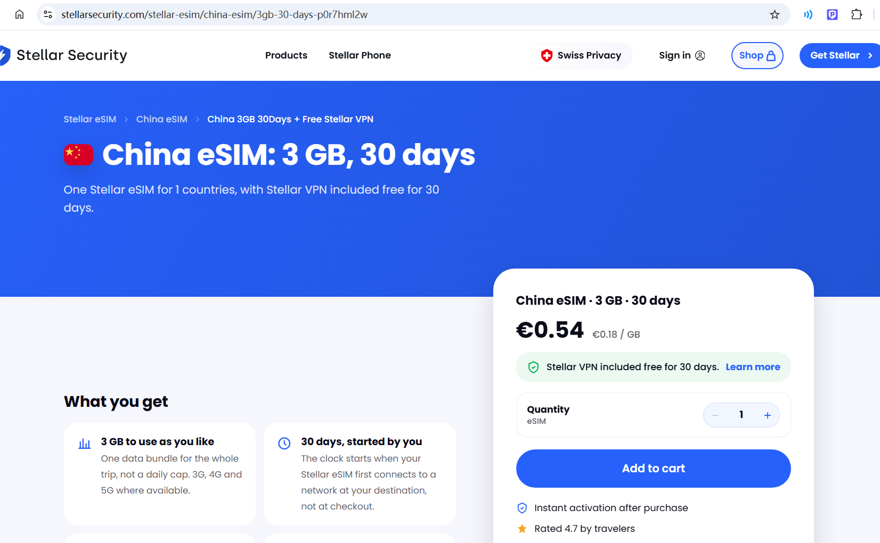880x543 pixels.
Task: Click 'China eSIM · 3 GB · 30 days' card title
Action: [598, 300]
